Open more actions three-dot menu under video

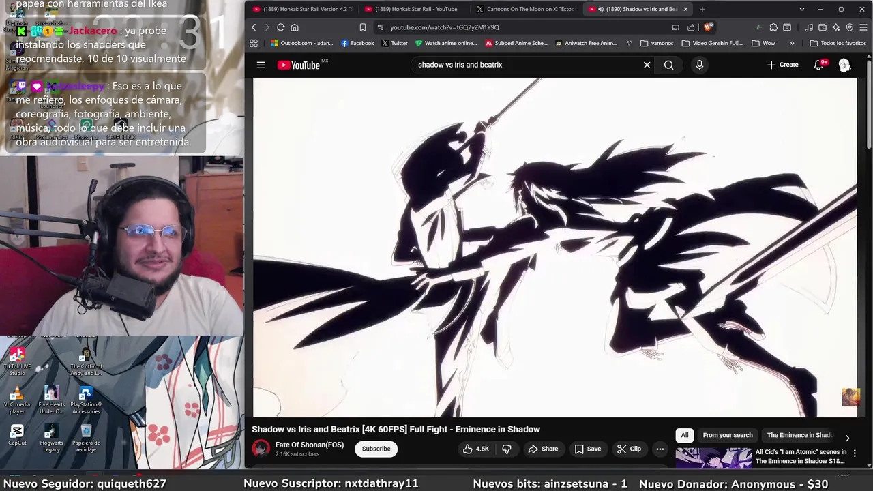click(660, 449)
